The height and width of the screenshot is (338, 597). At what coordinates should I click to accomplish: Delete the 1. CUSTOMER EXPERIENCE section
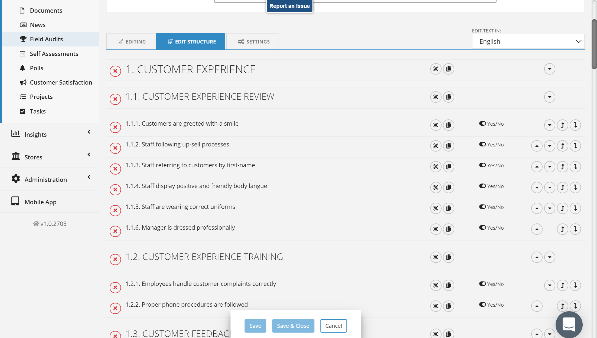click(x=115, y=71)
